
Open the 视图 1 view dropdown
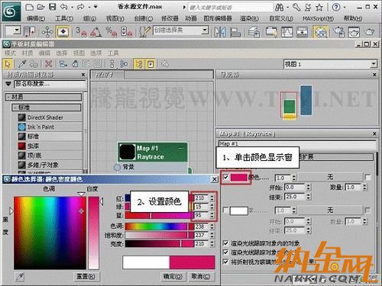tap(374, 64)
